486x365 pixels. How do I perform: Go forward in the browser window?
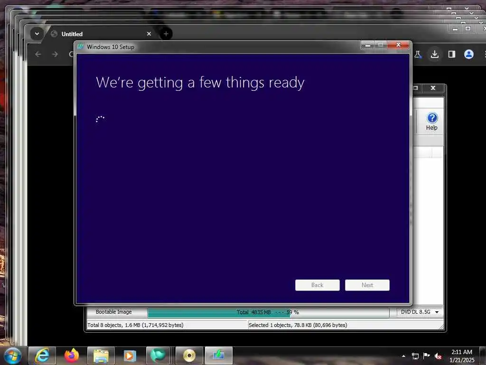55,54
